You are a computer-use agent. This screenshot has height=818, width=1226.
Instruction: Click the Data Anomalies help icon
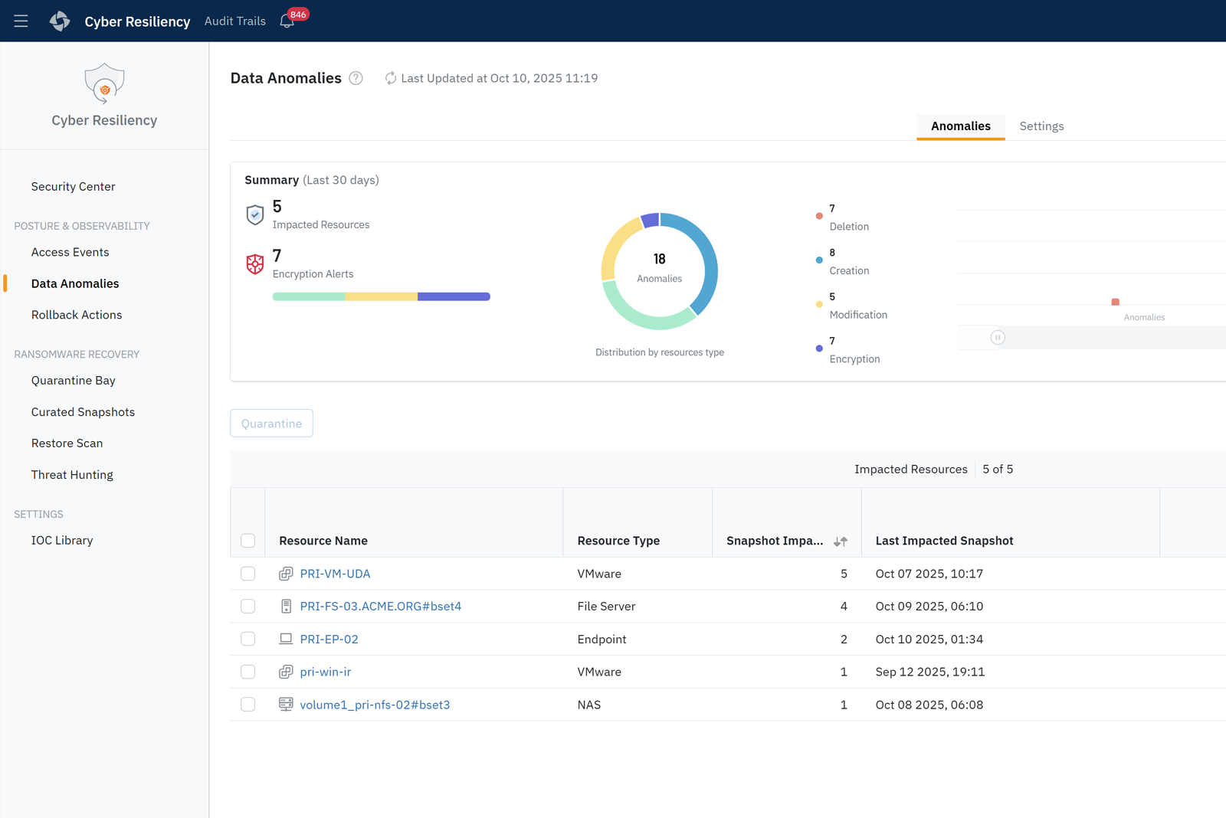356,78
